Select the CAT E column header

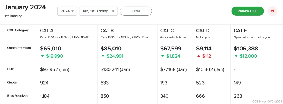point(240,31)
